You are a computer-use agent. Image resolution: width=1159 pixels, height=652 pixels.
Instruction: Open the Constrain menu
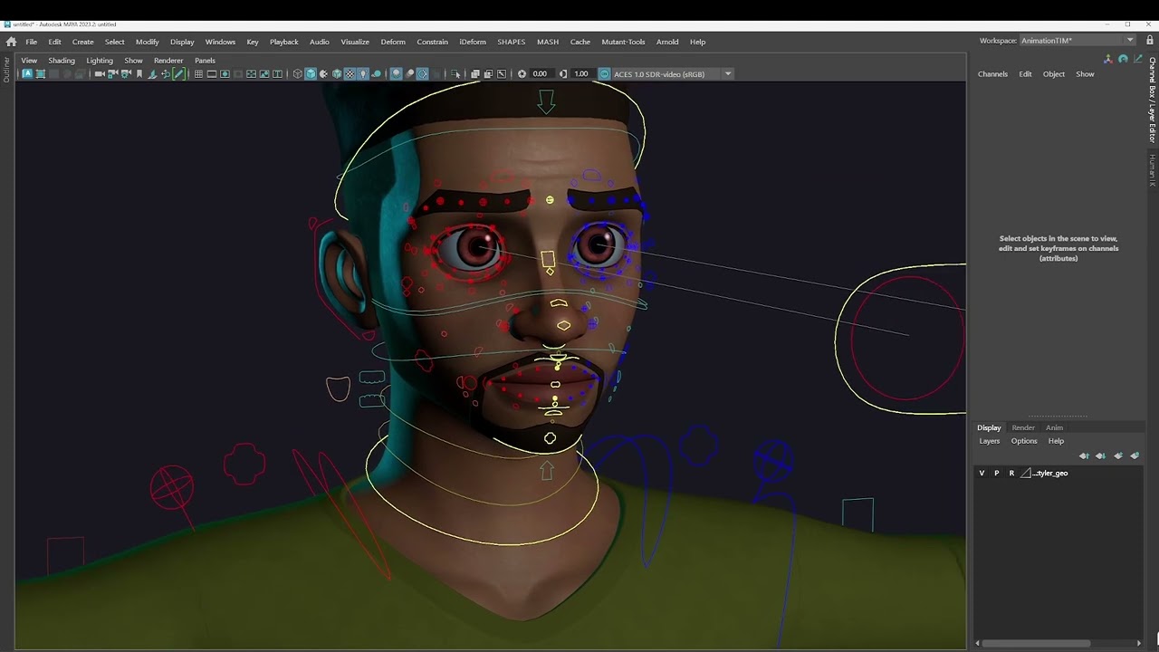[432, 42]
